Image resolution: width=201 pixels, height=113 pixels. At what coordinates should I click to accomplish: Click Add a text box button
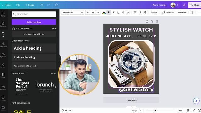(34, 22)
